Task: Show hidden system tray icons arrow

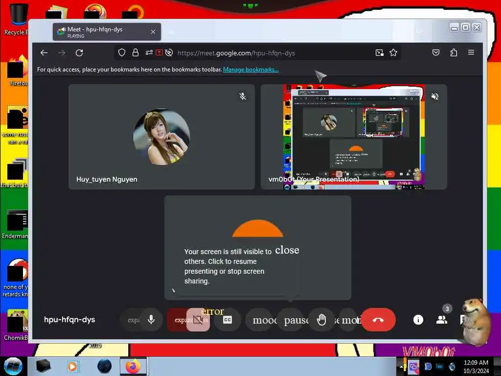Action: click(x=401, y=367)
